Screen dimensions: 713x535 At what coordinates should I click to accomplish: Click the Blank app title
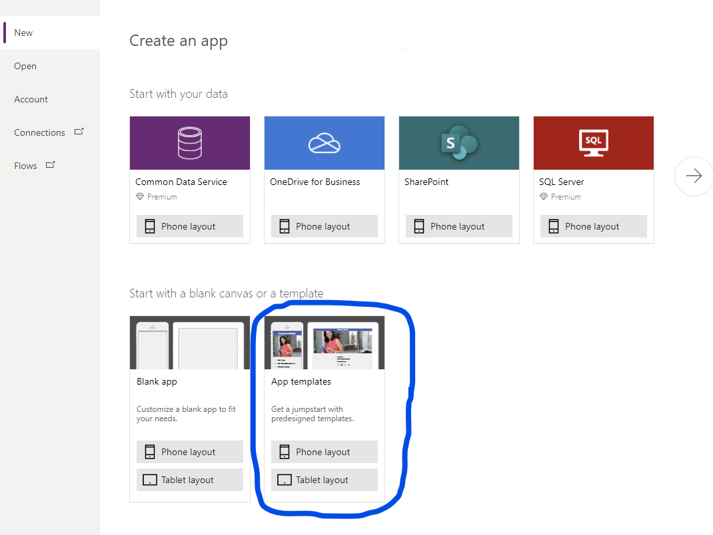(x=157, y=381)
